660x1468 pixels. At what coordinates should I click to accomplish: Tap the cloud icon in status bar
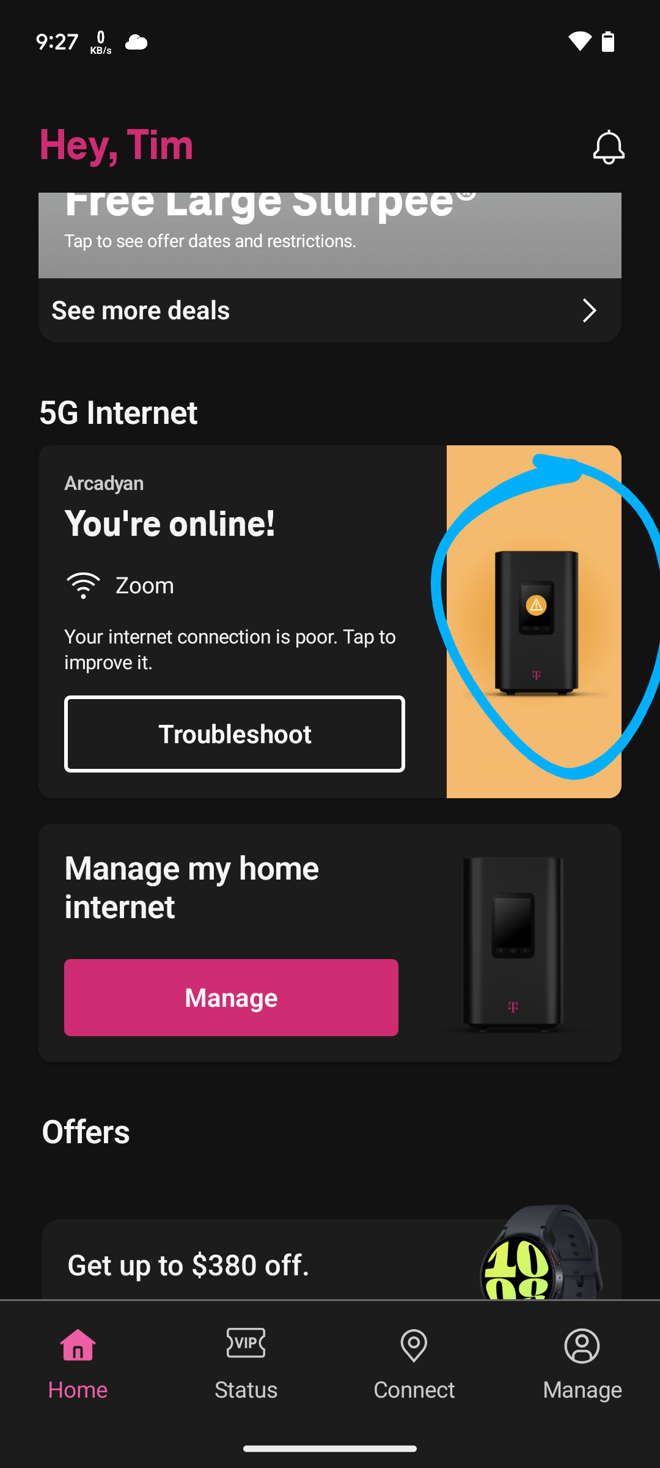point(136,42)
